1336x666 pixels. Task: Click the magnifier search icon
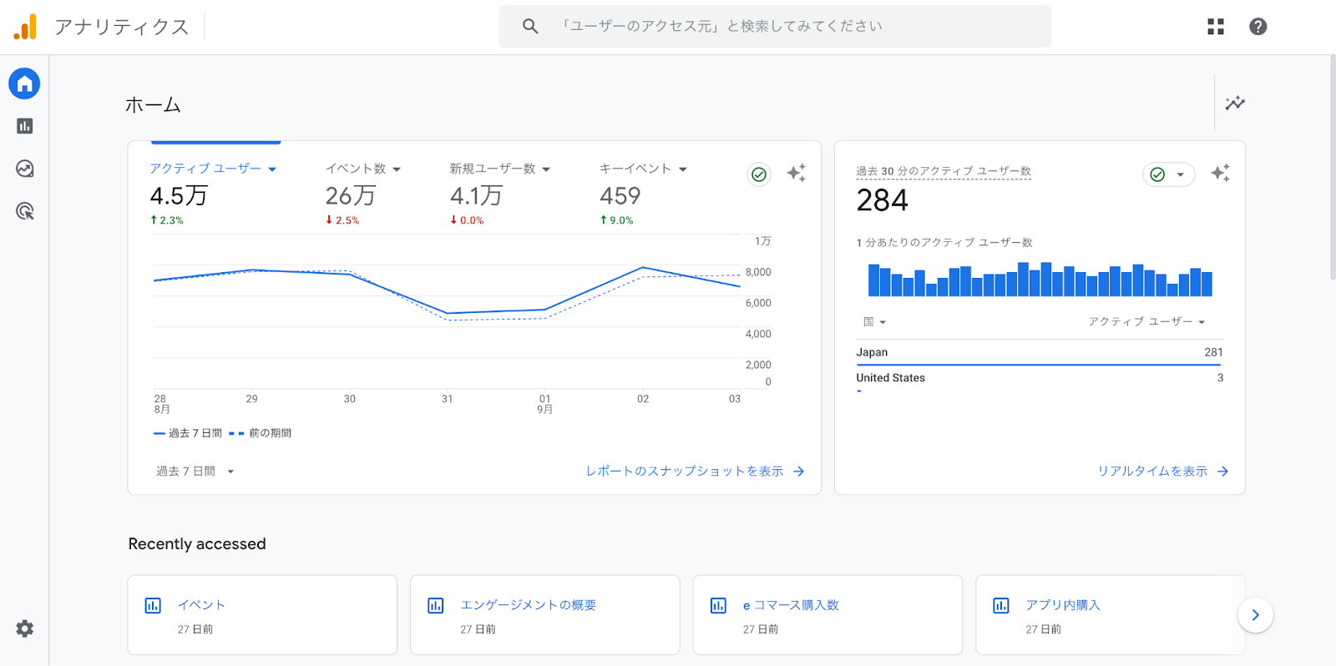coord(530,27)
